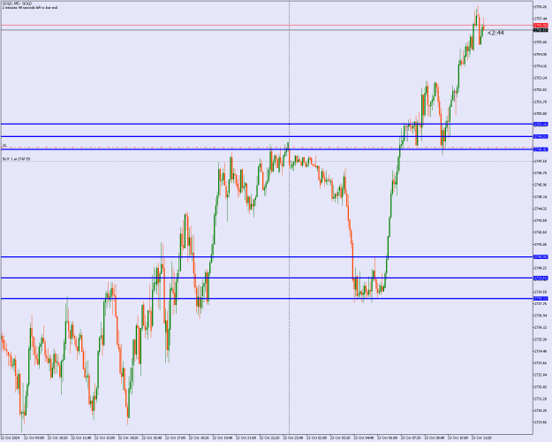Click the '22 Oct 21:00' time axis label
This screenshot has height=442, width=552.
point(246,438)
